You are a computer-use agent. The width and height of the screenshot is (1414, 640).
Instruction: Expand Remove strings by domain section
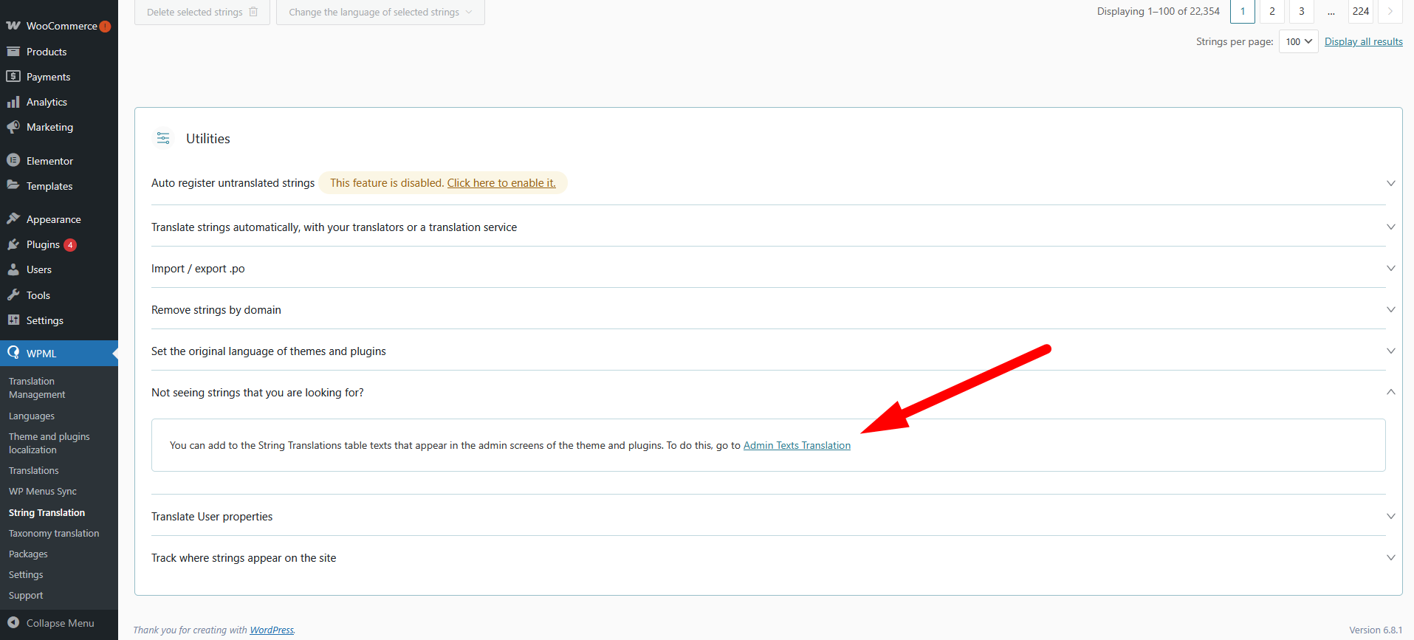coord(1390,310)
